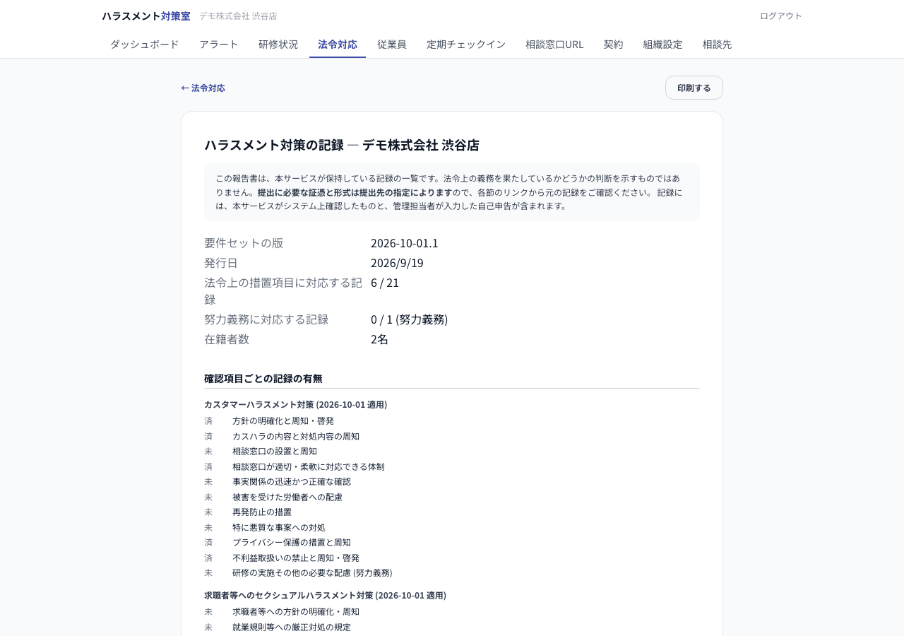This screenshot has height=636, width=904.
Task: Open the 定期チェックイン tab
Action: (x=466, y=44)
